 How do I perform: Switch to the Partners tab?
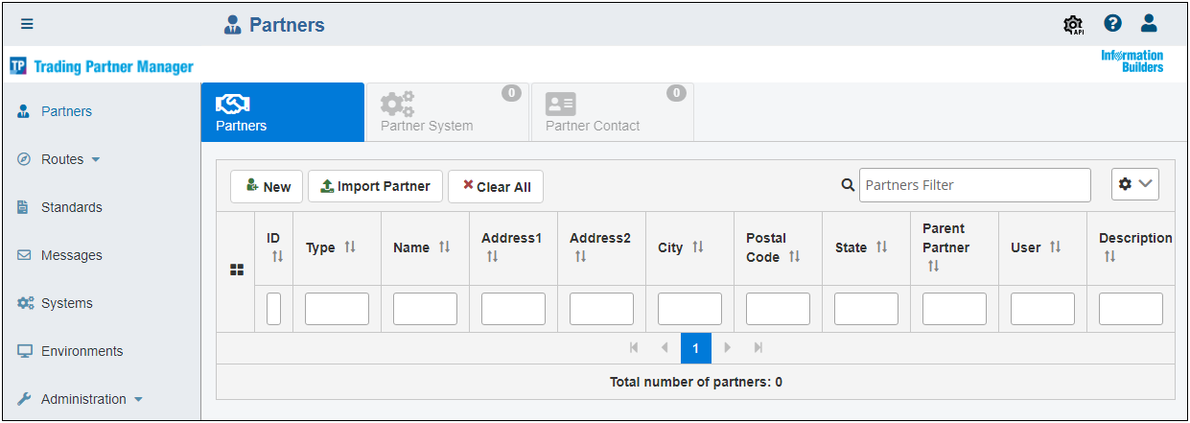click(283, 112)
